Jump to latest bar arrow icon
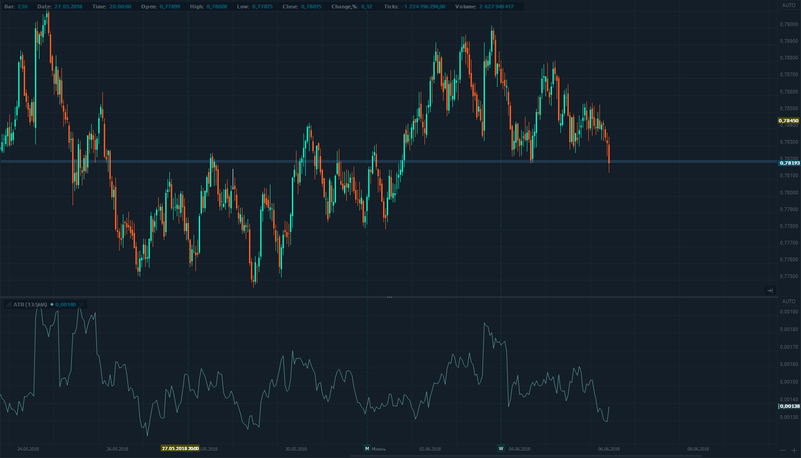The width and height of the screenshot is (801, 458). [770, 291]
